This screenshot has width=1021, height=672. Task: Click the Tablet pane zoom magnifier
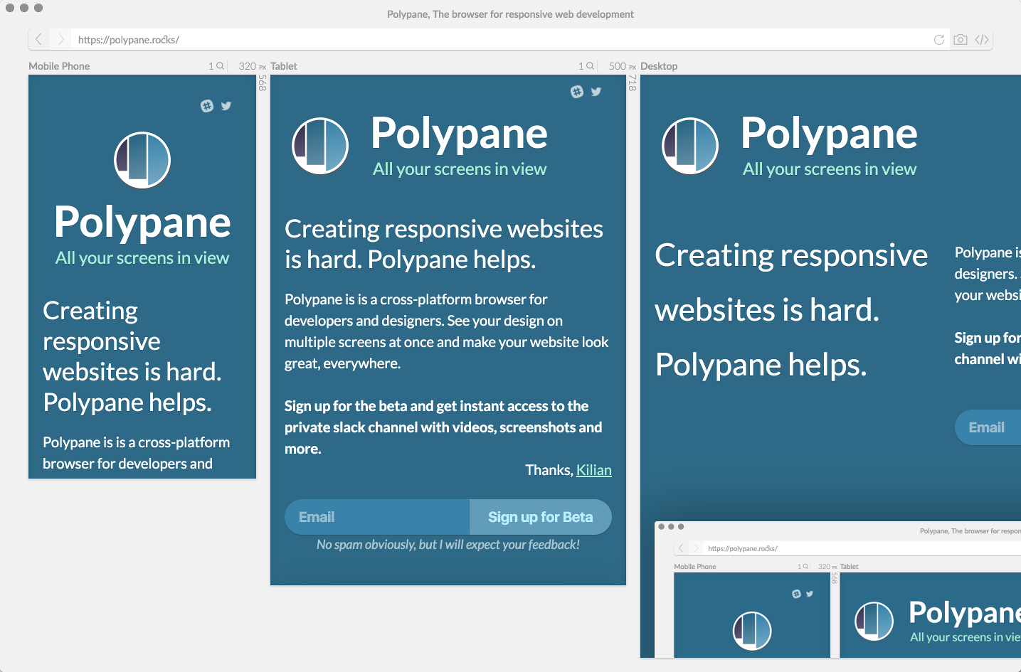pos(591,66)
